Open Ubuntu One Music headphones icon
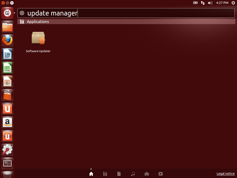 7,136
